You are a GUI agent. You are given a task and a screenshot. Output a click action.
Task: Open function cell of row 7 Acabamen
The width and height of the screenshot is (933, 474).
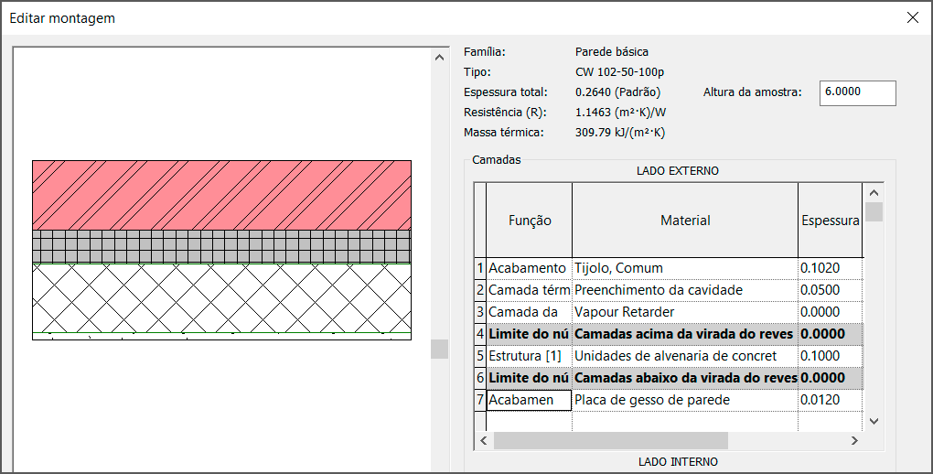click(x=528, y=400)
